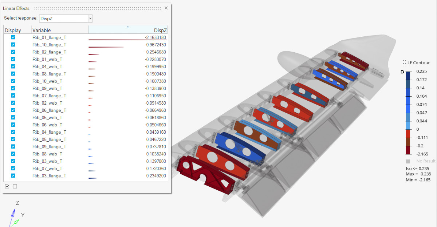Disable display of Rib_03_flange_T
Screen dimensions: 437x227
pyautogui.click(x=13, y=175)
